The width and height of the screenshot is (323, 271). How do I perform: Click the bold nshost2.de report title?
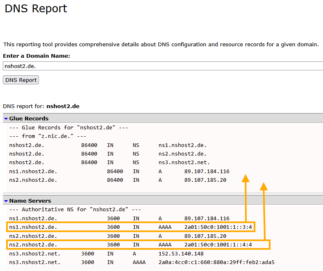[x=63, y=106]
